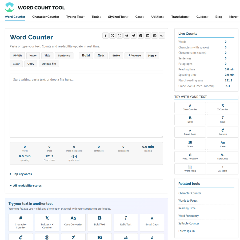The image size is (240, 240).
Task: Open the Character Counter tile below editor
Action: 21,223
